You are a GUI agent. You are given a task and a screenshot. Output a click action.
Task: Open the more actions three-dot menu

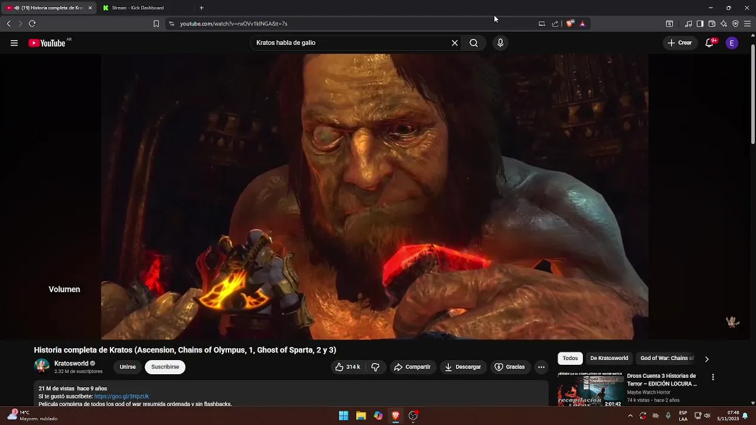coord(541,367)
